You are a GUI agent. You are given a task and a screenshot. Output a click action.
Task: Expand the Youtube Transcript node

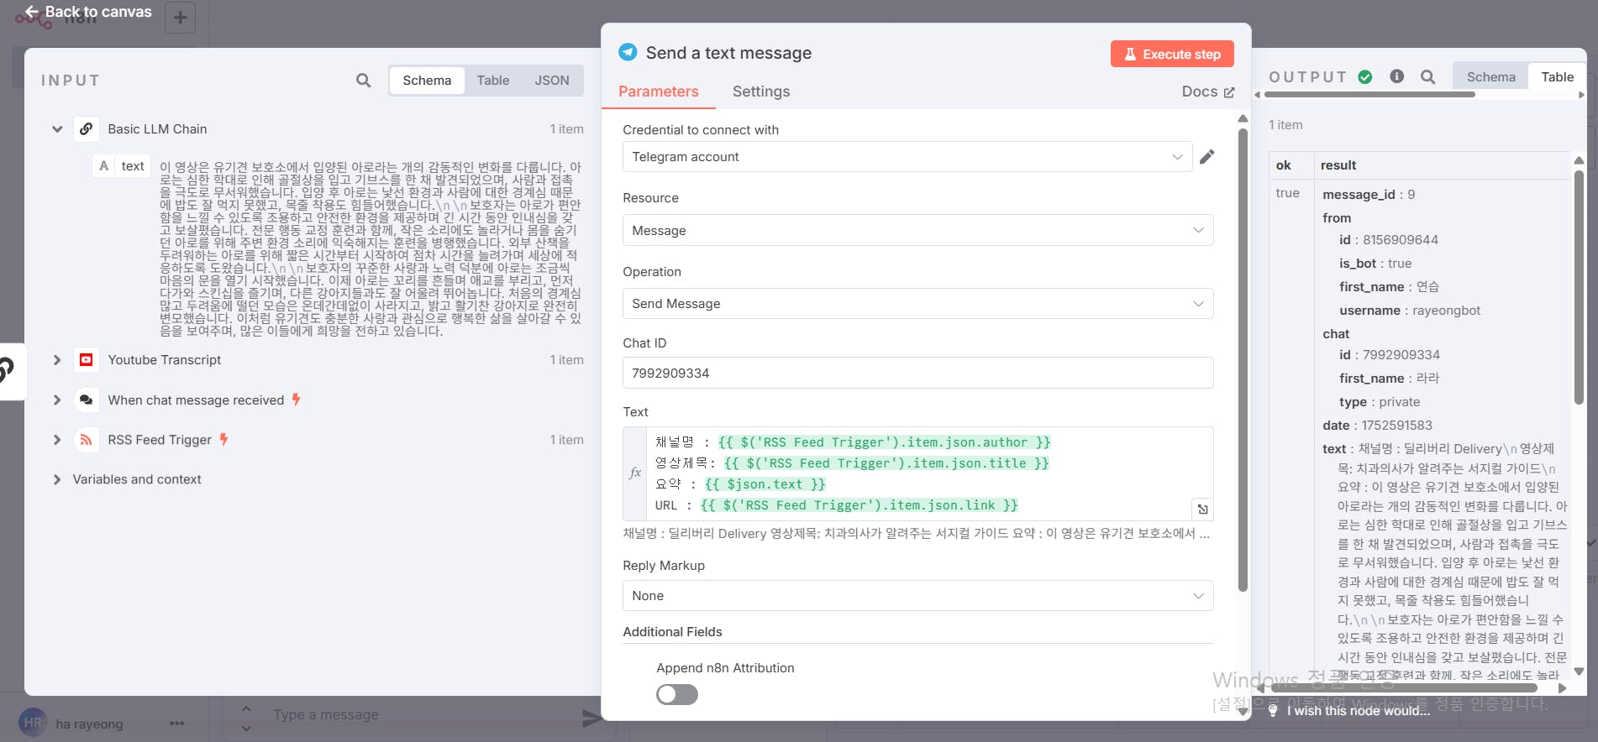57,360
